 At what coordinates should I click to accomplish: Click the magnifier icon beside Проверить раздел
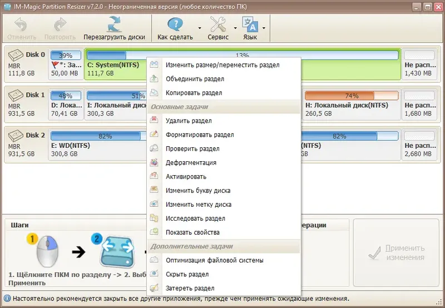coord(154,148)
